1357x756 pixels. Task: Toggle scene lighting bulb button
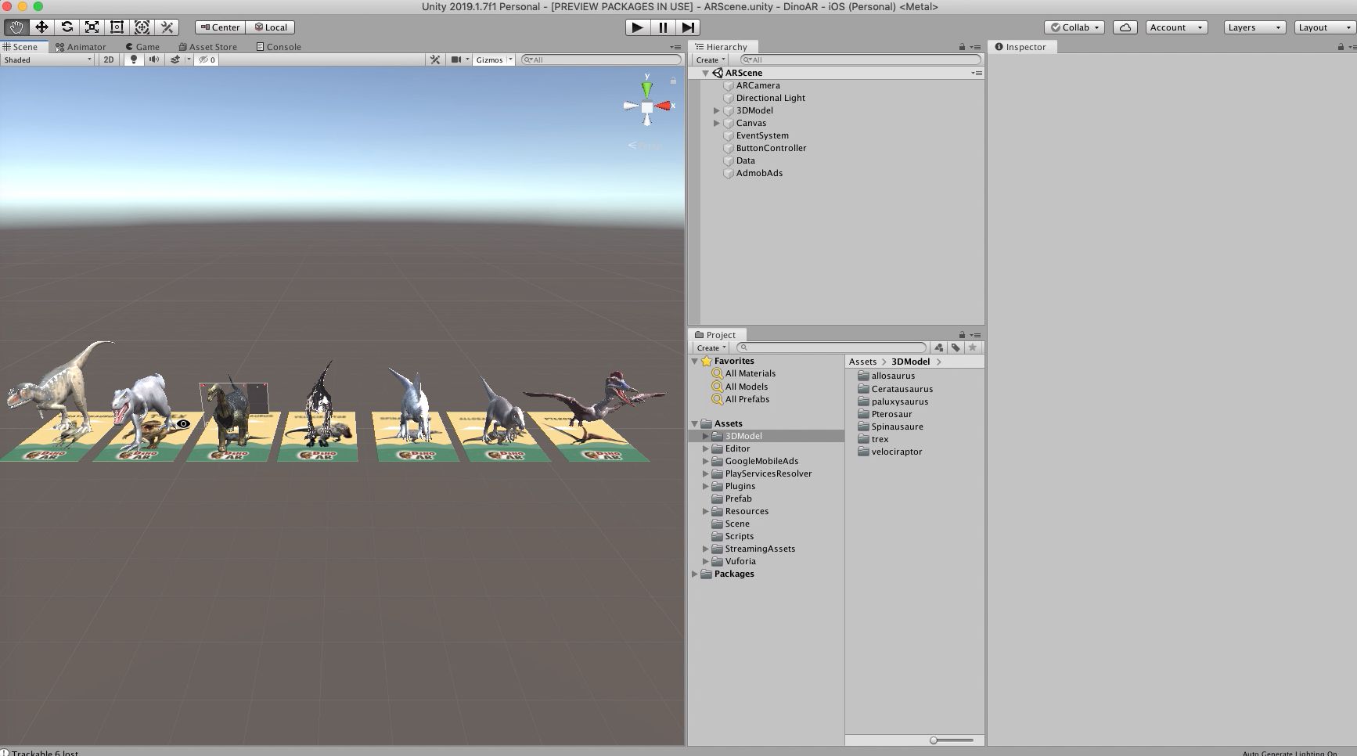click(134, 59)
